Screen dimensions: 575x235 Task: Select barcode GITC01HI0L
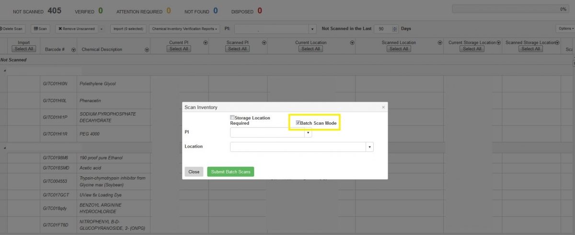click(x=55, y=101)
